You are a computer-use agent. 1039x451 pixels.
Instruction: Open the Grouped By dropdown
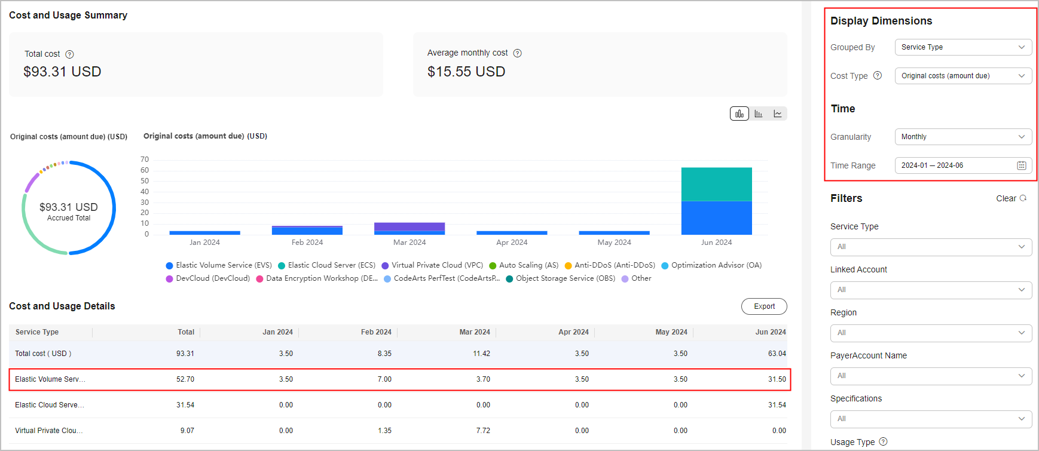pos(963,47)
